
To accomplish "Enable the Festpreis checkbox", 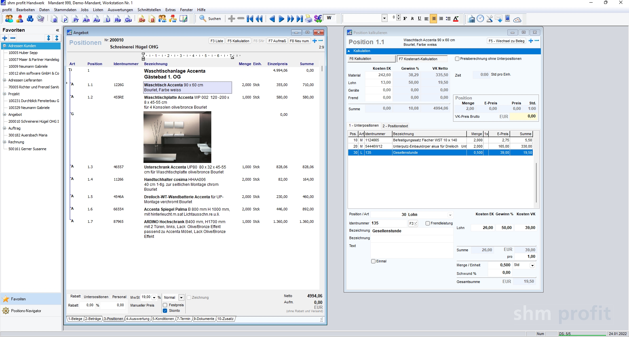I will point(165,305).
